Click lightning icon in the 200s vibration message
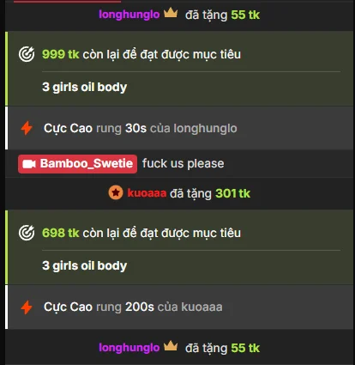355x365 pixels. pos(27,307)
